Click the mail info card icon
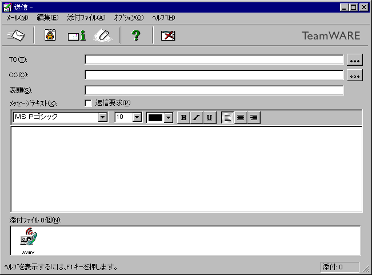Image resolution: width=372 pixels, height=275 pixels. point(77,35)
